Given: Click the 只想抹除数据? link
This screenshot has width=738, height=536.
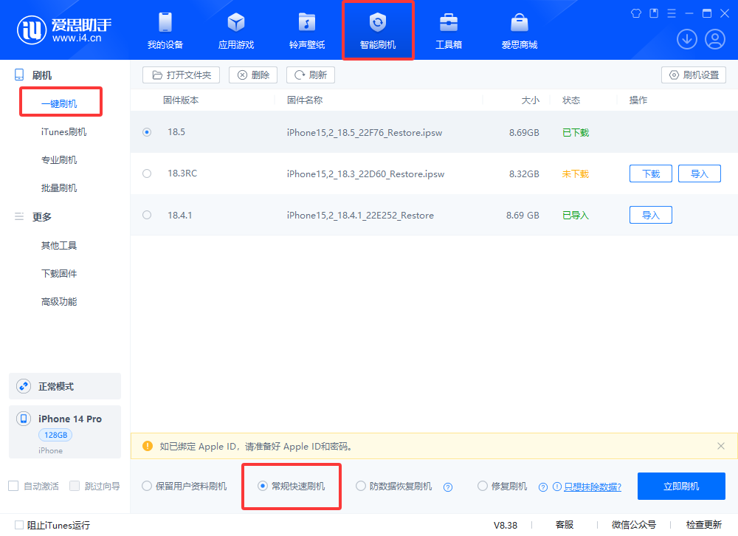Looking at the screenshot, I should (592, 487).
